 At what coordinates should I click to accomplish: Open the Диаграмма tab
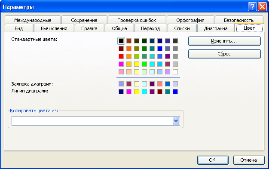[x=216, y=28]
